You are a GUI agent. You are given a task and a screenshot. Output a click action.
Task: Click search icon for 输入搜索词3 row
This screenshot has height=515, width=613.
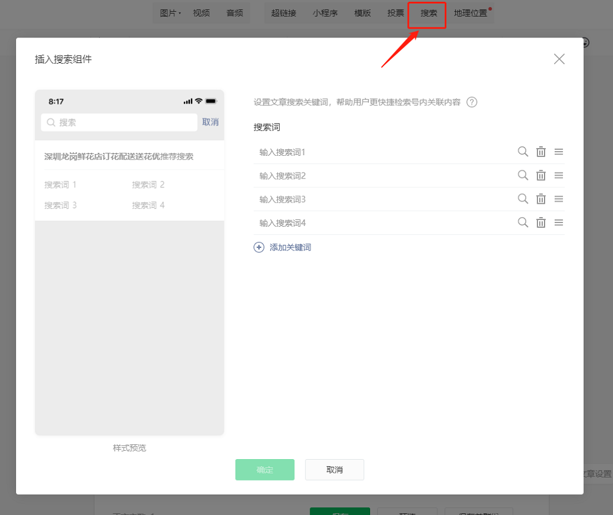coord(523,199)
